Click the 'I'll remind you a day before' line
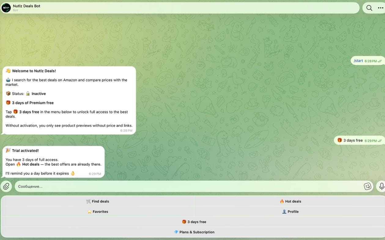This screenshot has width=385, height=240. 40,174
